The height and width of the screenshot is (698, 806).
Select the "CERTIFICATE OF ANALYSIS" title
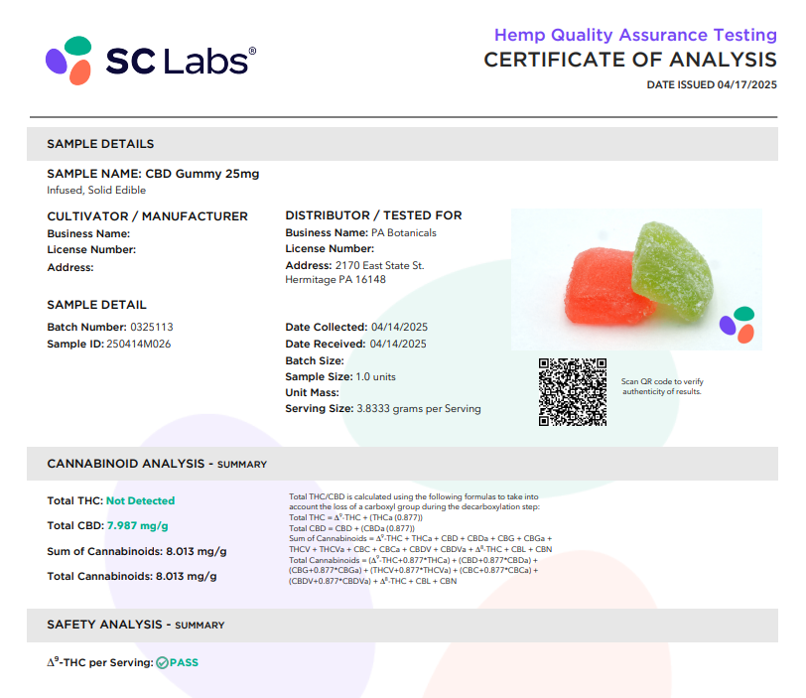click(x=630, y=60)
